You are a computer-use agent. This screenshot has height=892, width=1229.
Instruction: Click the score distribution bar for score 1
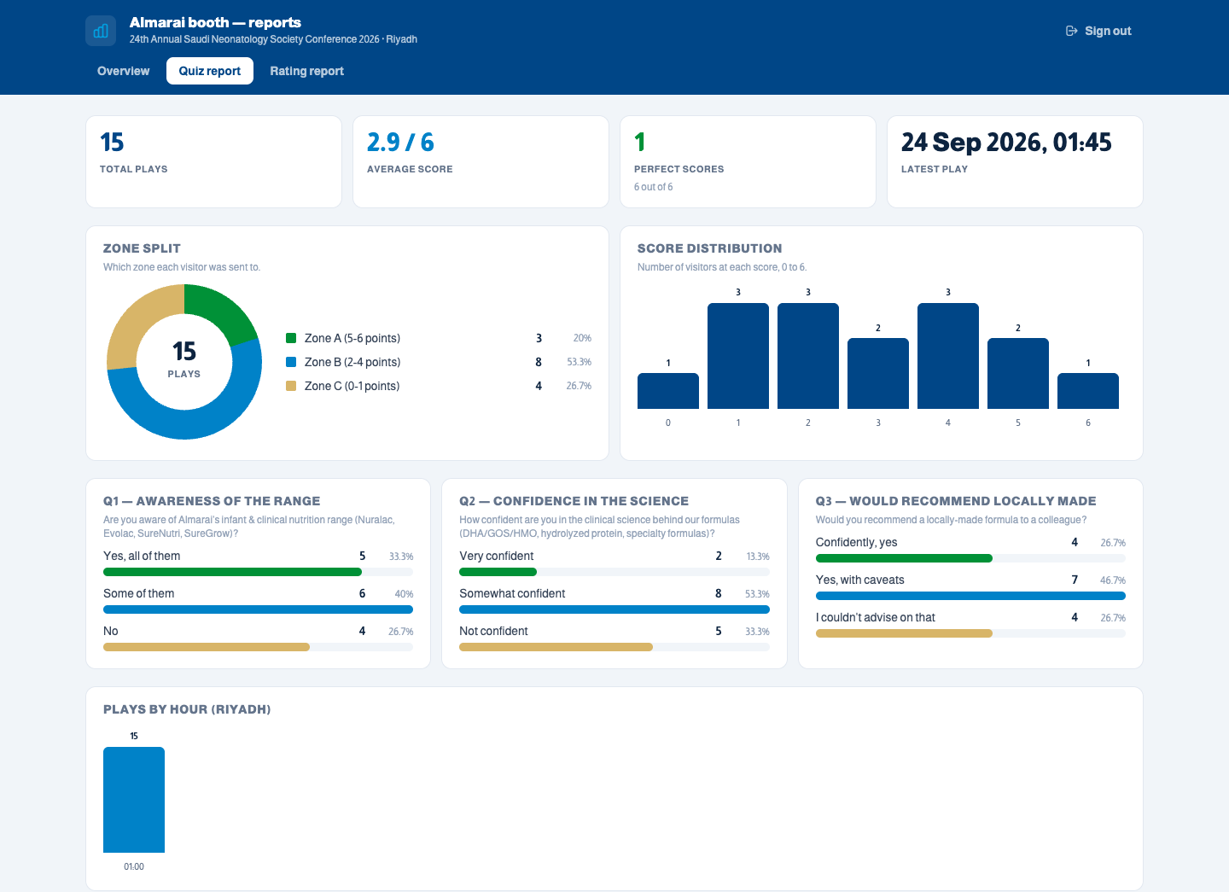(x=738, y=356)
